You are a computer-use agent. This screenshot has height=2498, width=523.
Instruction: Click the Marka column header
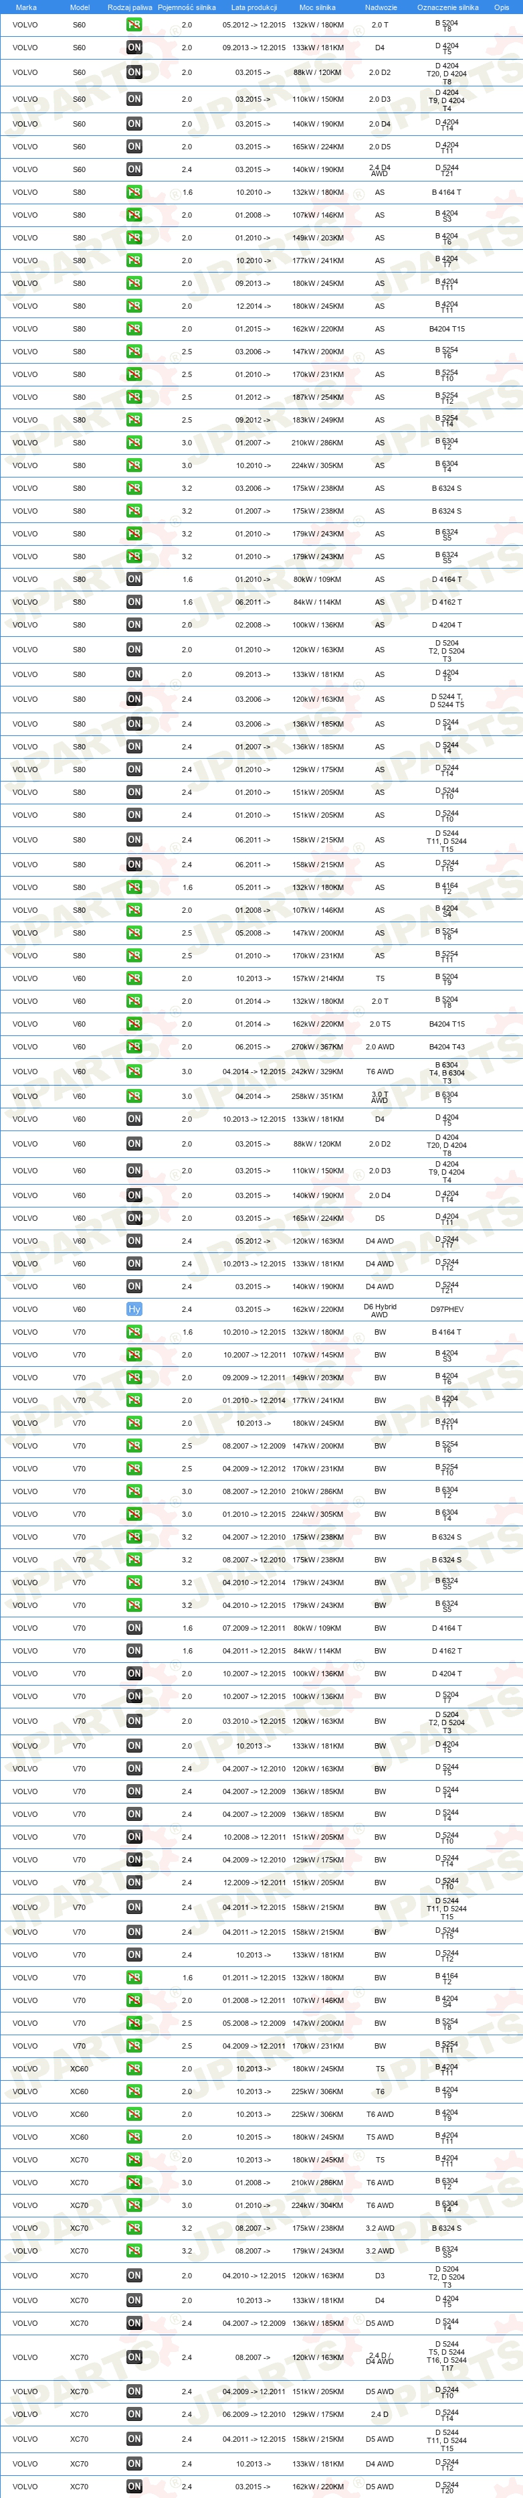tap(26, 7)
